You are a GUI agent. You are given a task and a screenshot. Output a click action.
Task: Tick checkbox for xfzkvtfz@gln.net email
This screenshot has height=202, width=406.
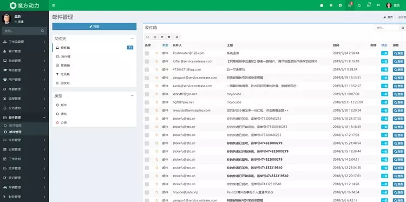[x=147, y=94]
